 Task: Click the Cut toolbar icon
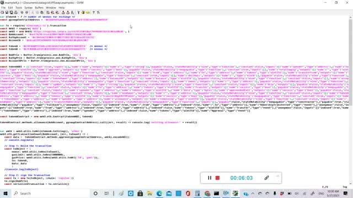pos(33,12)
